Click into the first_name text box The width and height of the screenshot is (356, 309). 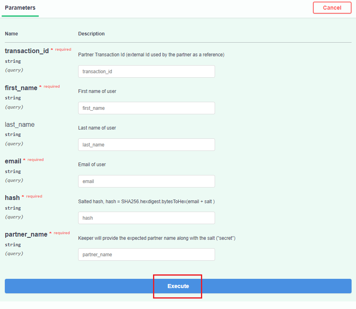(x=146, y=108)
